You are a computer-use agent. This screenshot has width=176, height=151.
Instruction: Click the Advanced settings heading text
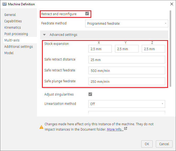(63, 35)
